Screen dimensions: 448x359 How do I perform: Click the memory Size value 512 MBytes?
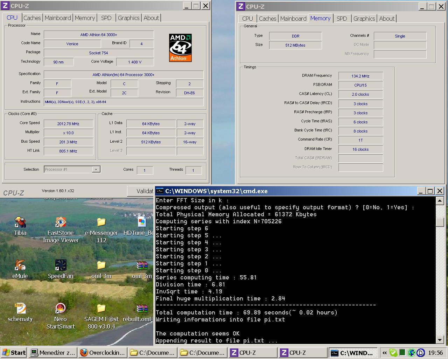295,45
